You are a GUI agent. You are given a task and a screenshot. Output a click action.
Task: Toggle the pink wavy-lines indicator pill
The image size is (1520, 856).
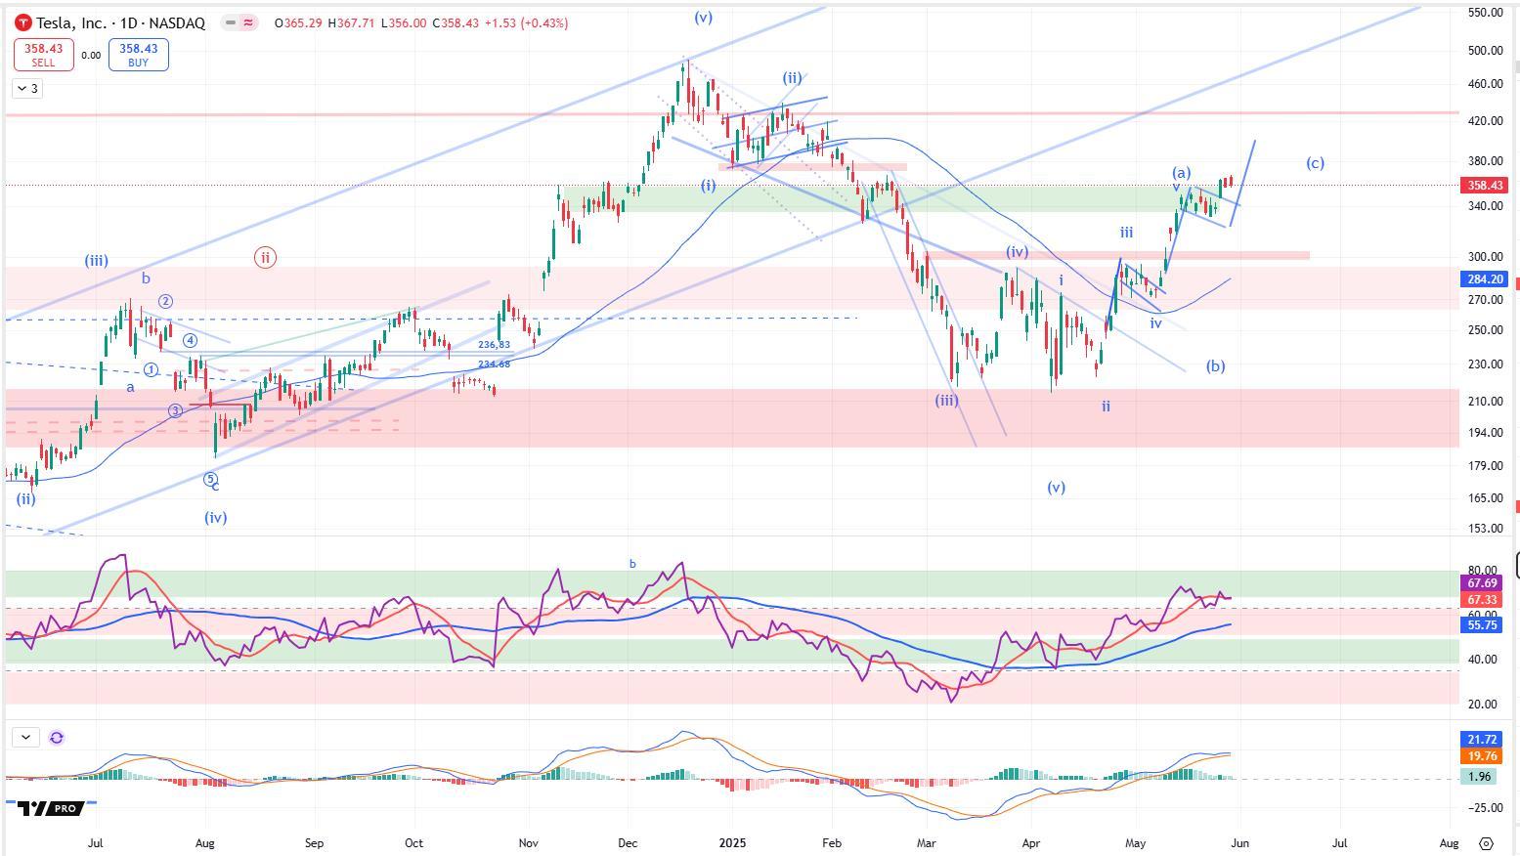tap(248, 22)
